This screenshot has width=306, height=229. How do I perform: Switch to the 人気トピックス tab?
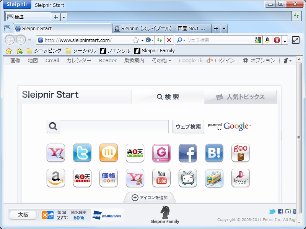241,97
